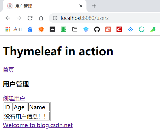The height and width of the screenshot is (133, 160).
Task: Open the dark terminal-style bookmark
Action: coord(52,29)
